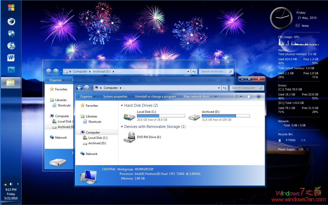Screen dimensions: 328x205
Task: Click Map network drive
Action: tap(196, 96)
